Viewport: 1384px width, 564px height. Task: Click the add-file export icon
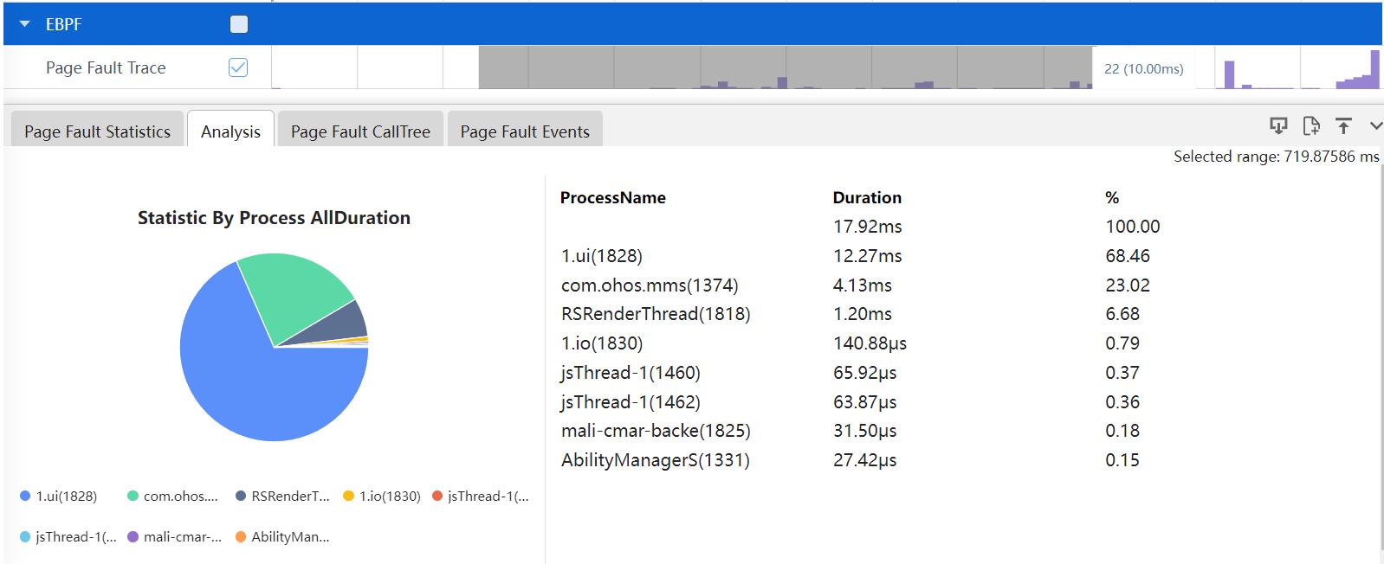pyautogui.click(x=1311, y=126)
